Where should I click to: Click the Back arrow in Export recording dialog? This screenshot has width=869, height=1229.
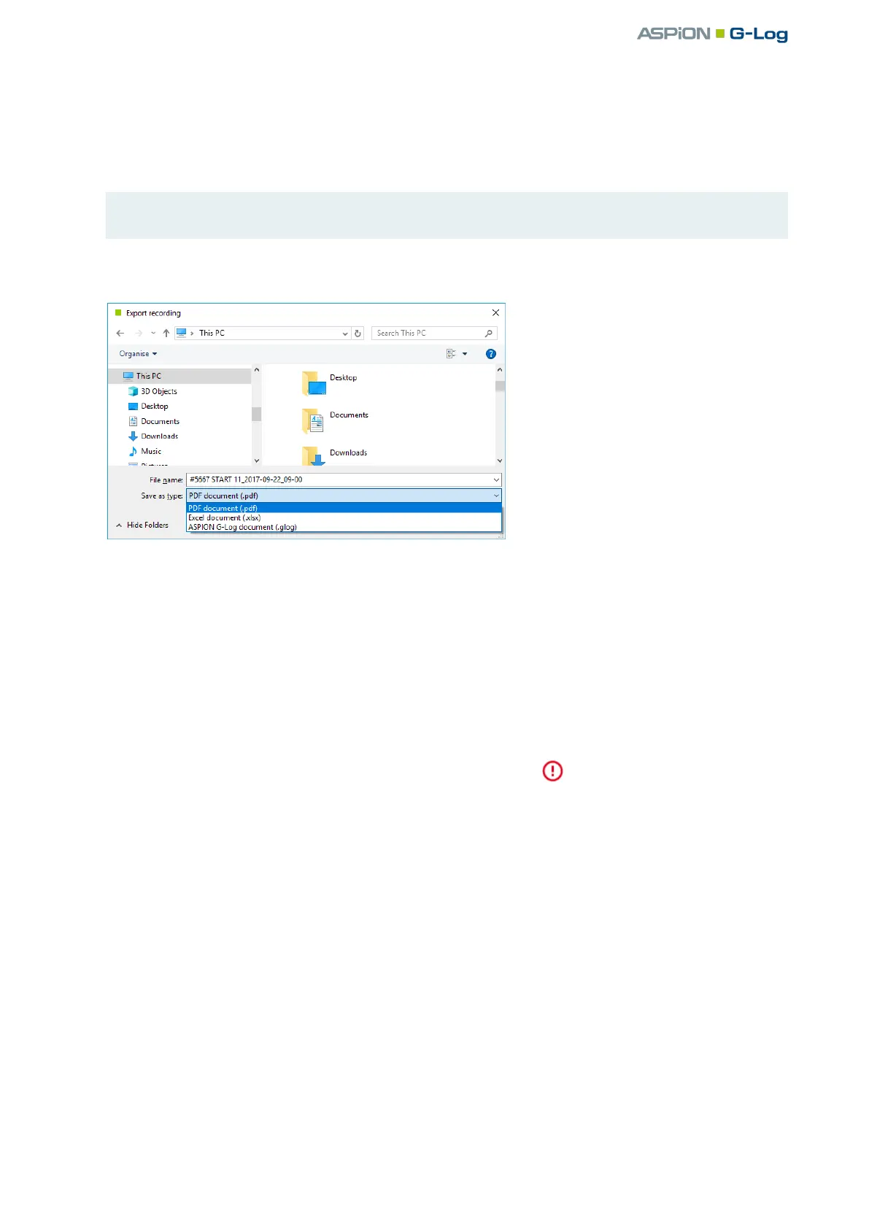pos(120,334)
